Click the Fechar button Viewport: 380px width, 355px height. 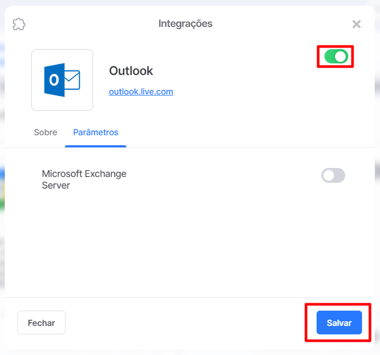click(41, 323)
